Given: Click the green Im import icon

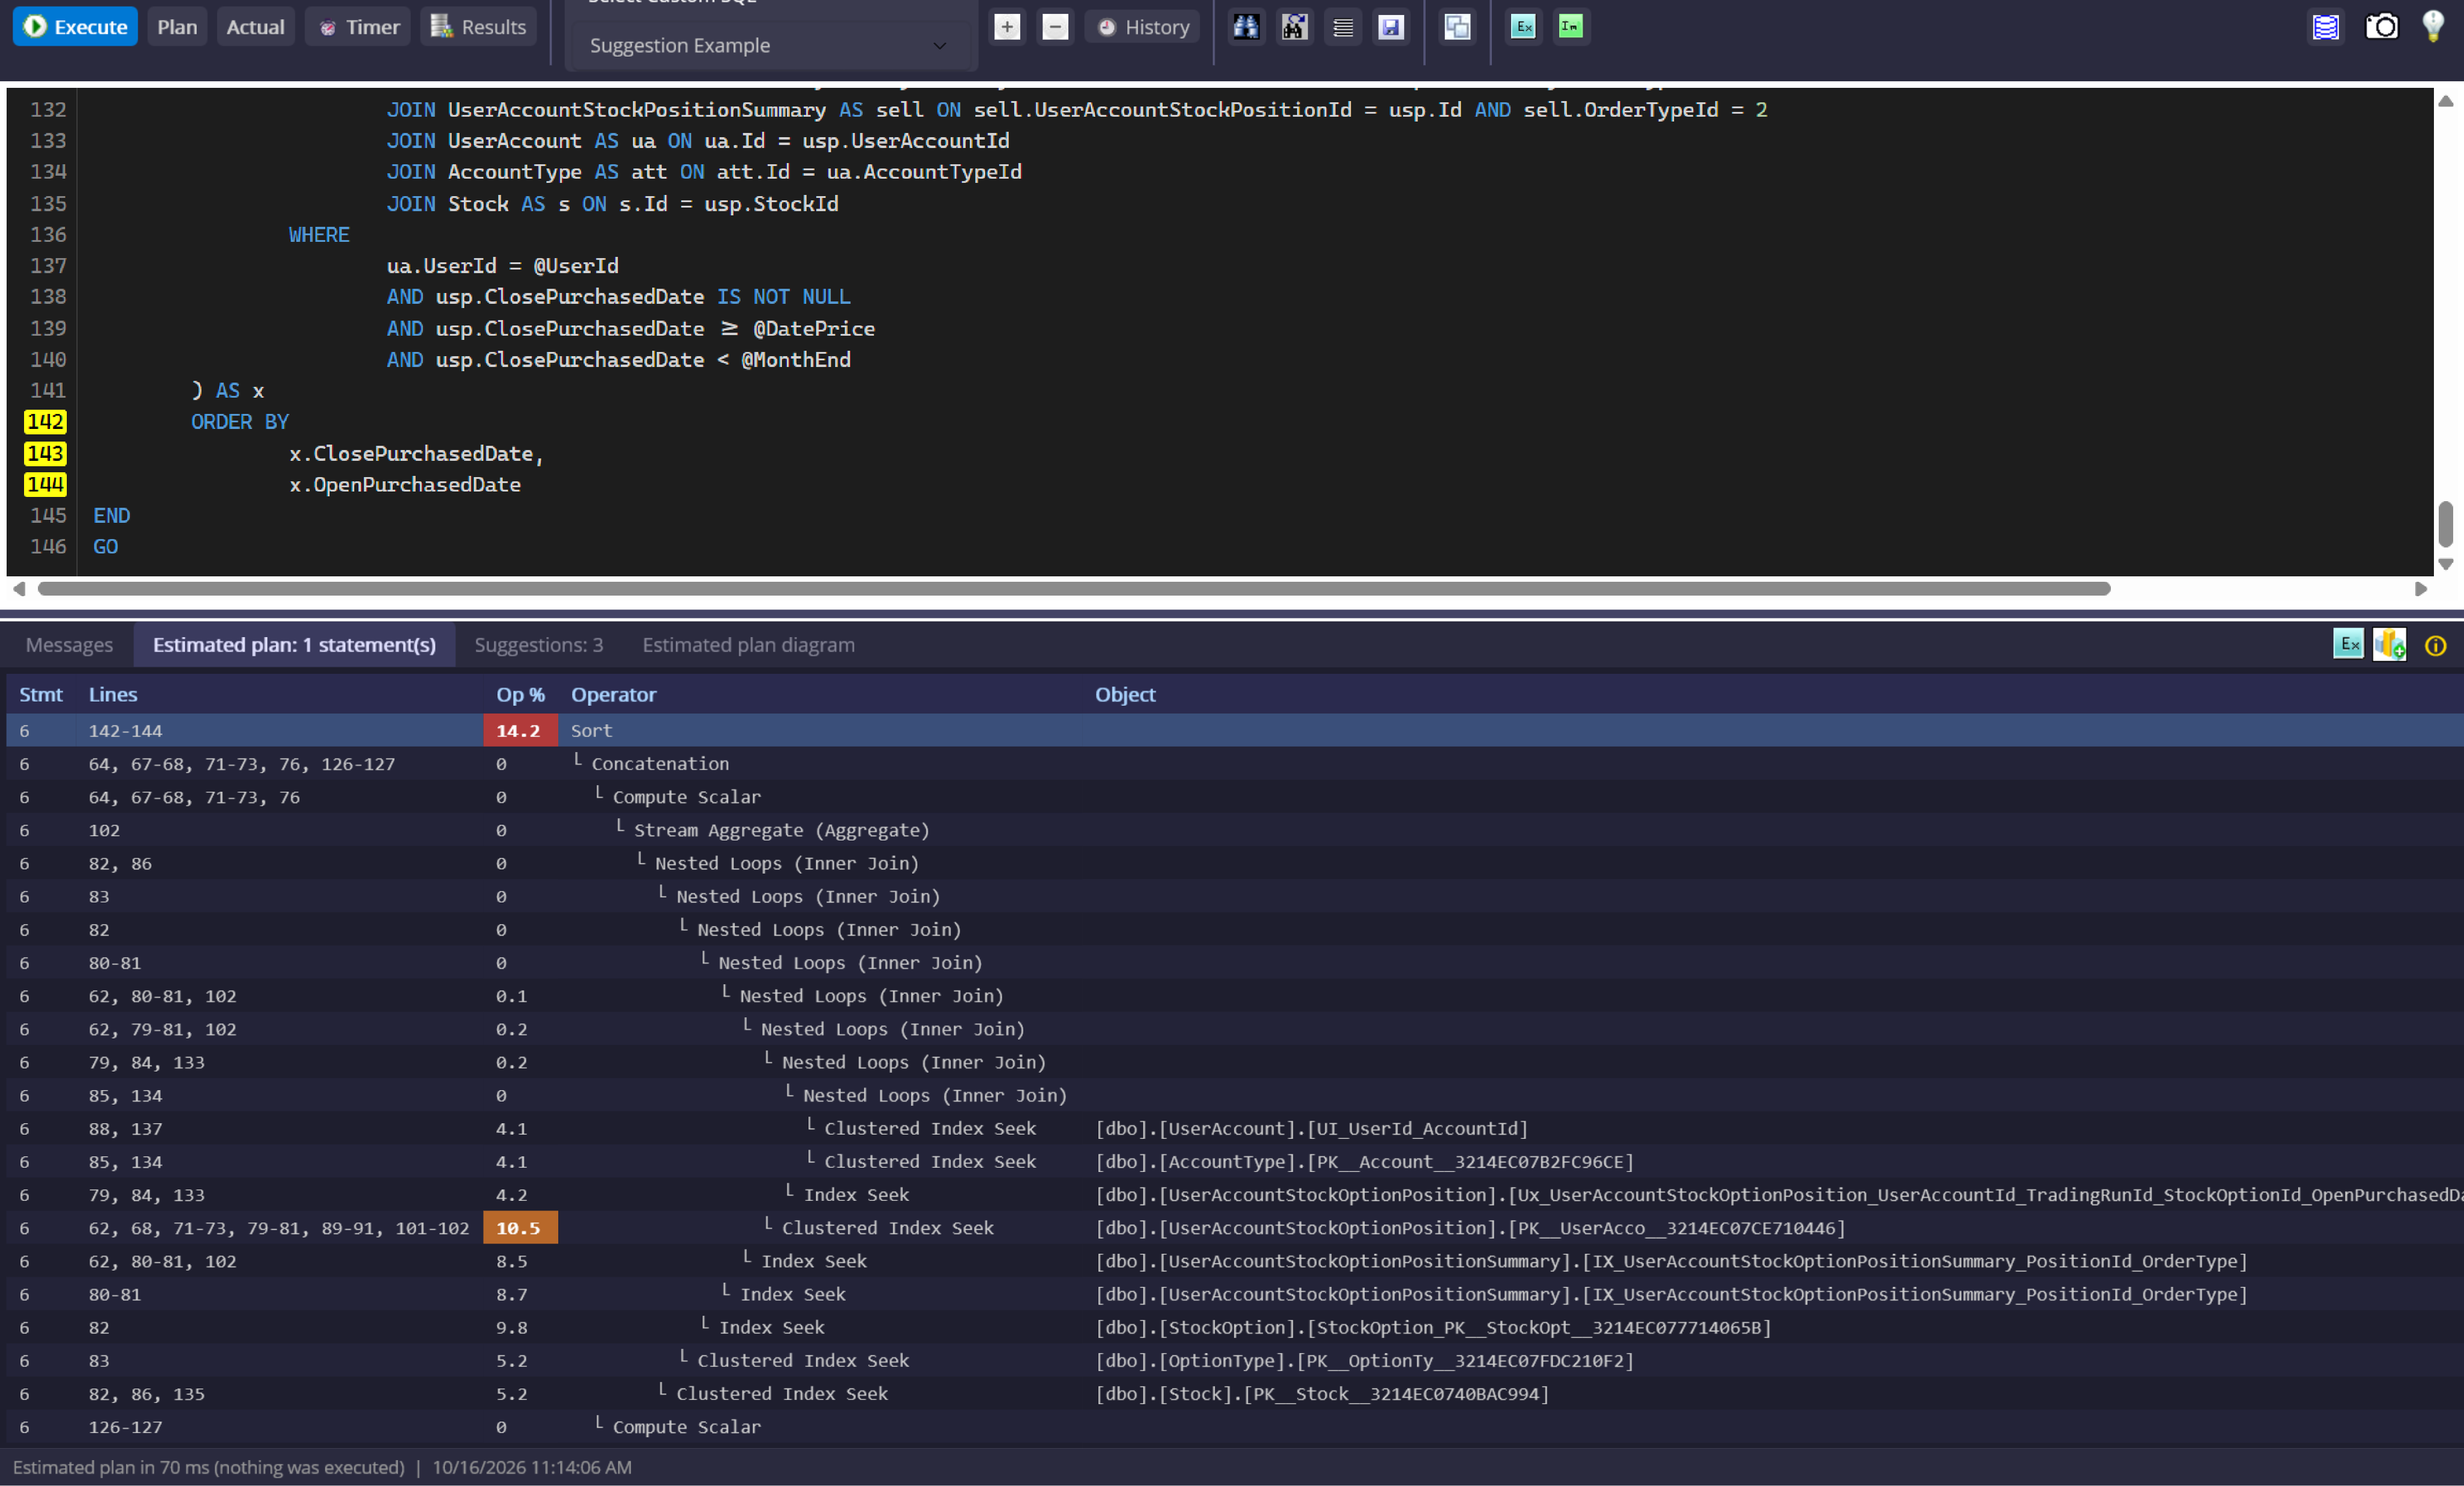Looking at the screenshot, I should pyautogui.click(x=1571, y=27).
